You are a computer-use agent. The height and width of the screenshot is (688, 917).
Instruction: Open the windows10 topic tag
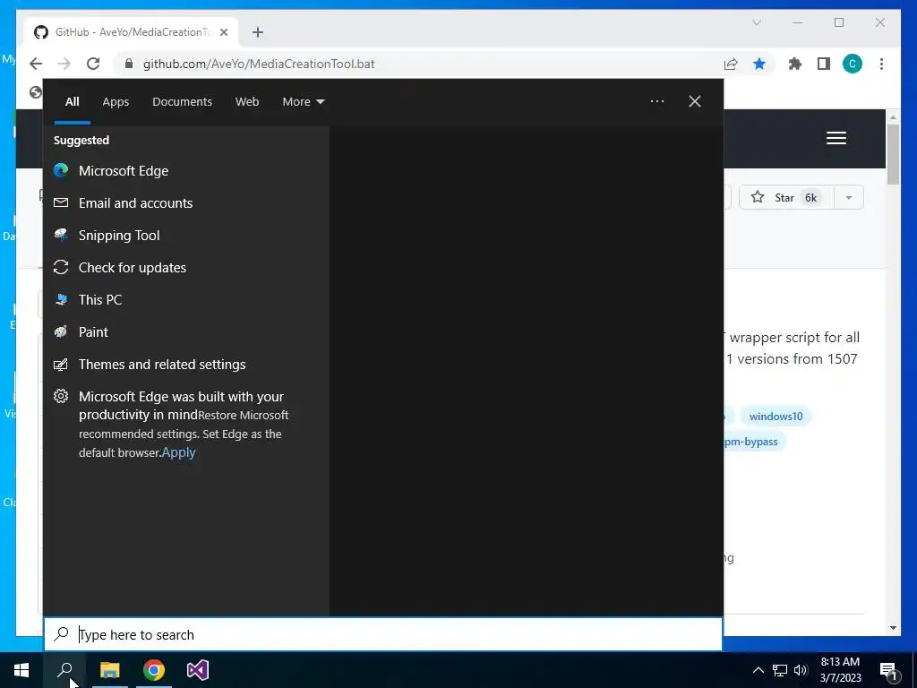point(776,416)
